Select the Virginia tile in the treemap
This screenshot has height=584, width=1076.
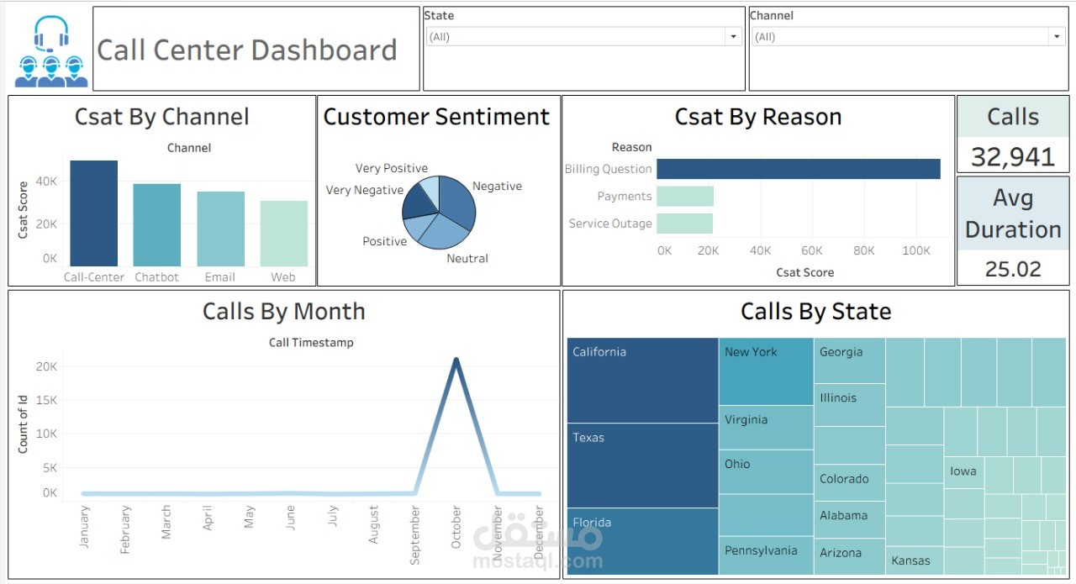tap(766, 428)
